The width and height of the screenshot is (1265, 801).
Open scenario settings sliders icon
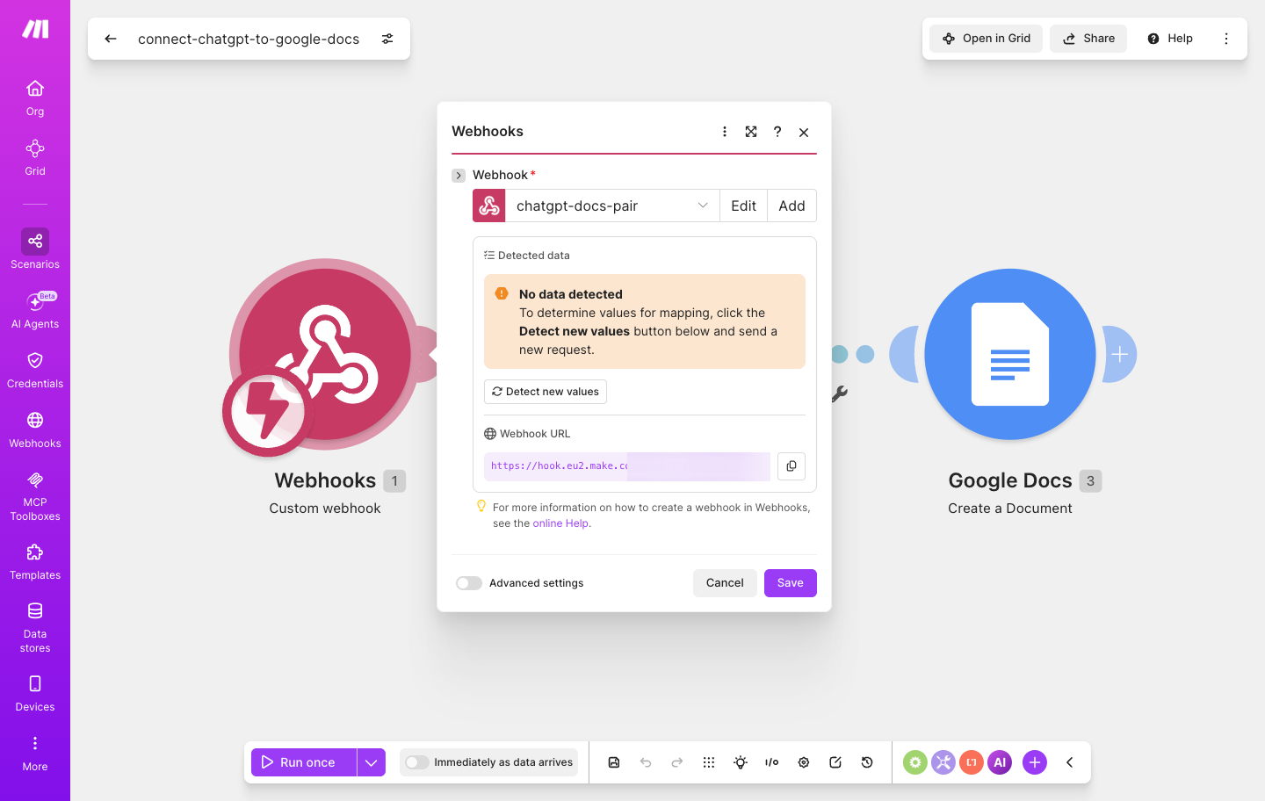pyautogui.click(x=387, y=39)
